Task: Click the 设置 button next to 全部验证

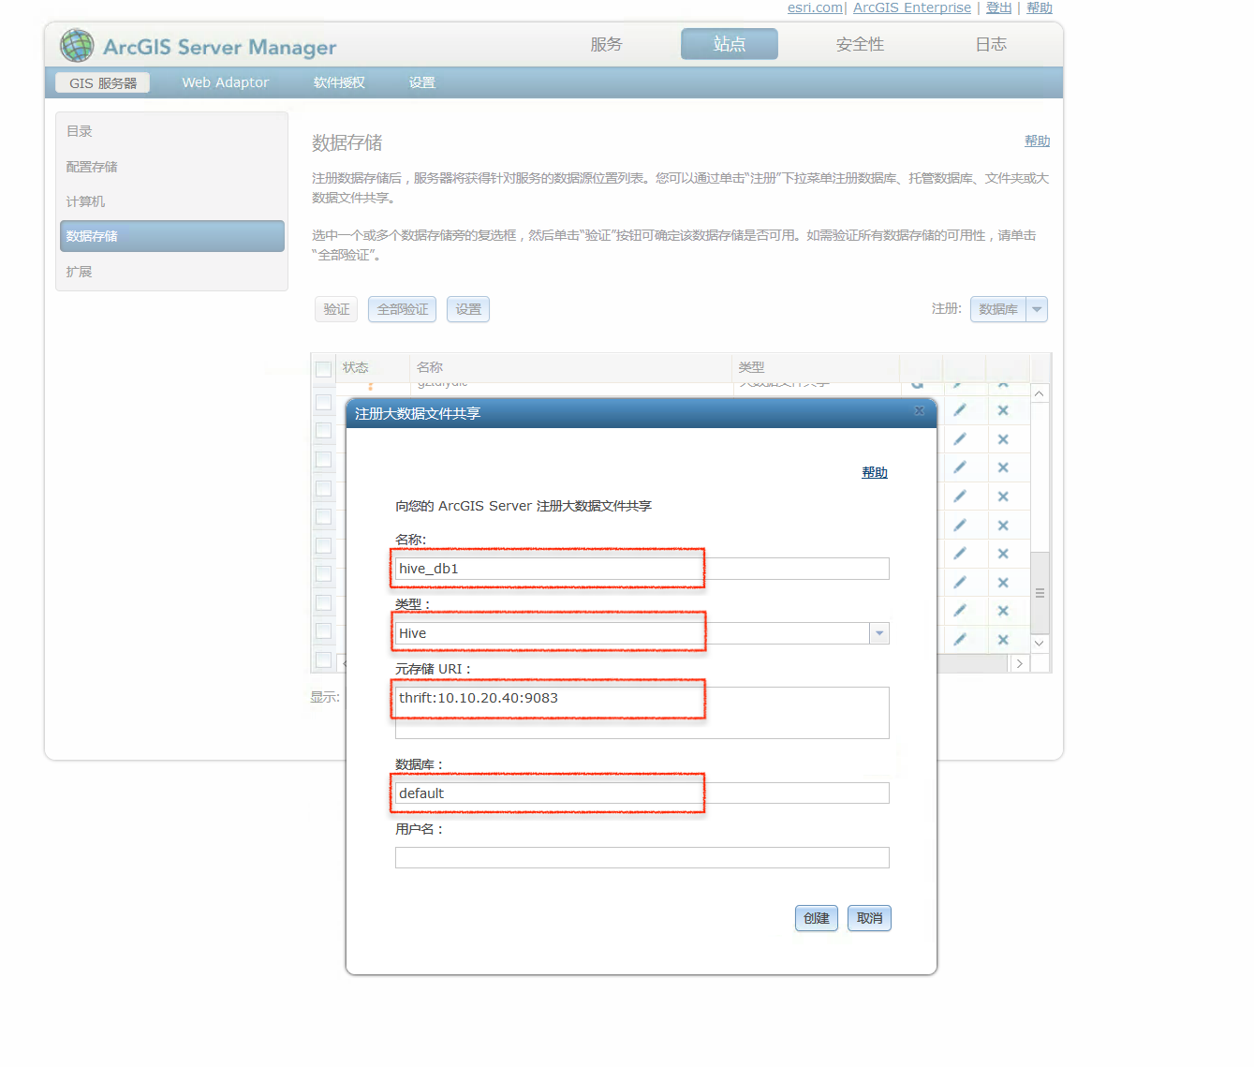Action: [468, 309]
